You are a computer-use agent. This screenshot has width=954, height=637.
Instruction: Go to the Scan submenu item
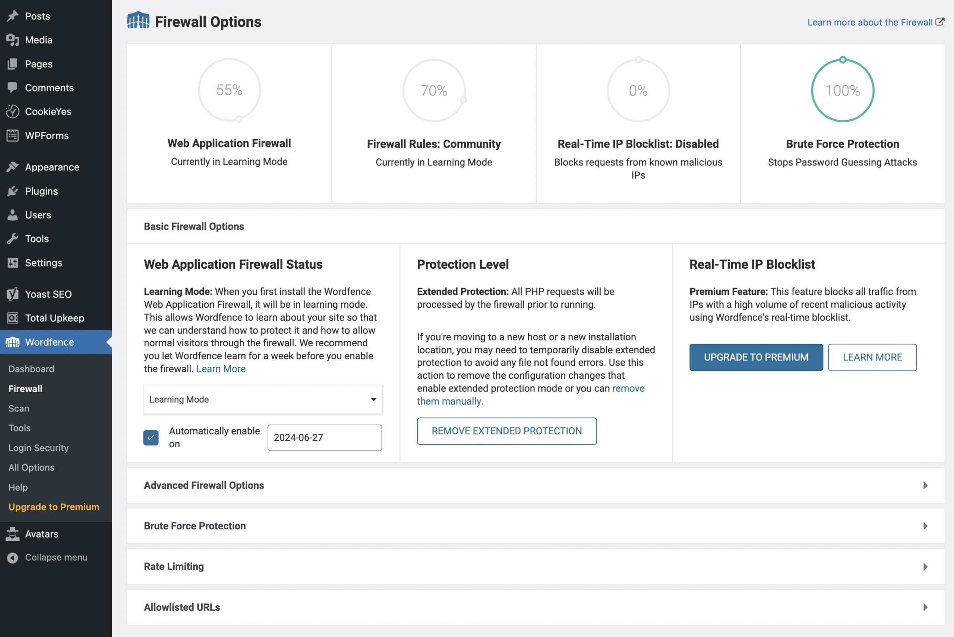point(19,408)
